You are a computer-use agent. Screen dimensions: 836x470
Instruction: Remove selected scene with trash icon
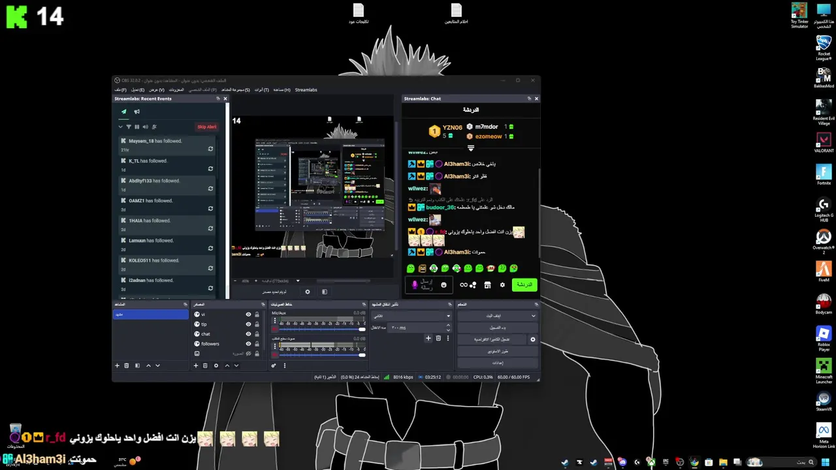pyautogui.click(x=127, y=366)
